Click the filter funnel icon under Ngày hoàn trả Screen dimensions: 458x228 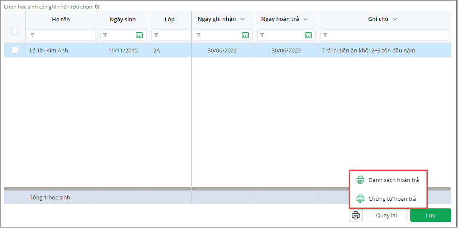[x=262, y=35]
